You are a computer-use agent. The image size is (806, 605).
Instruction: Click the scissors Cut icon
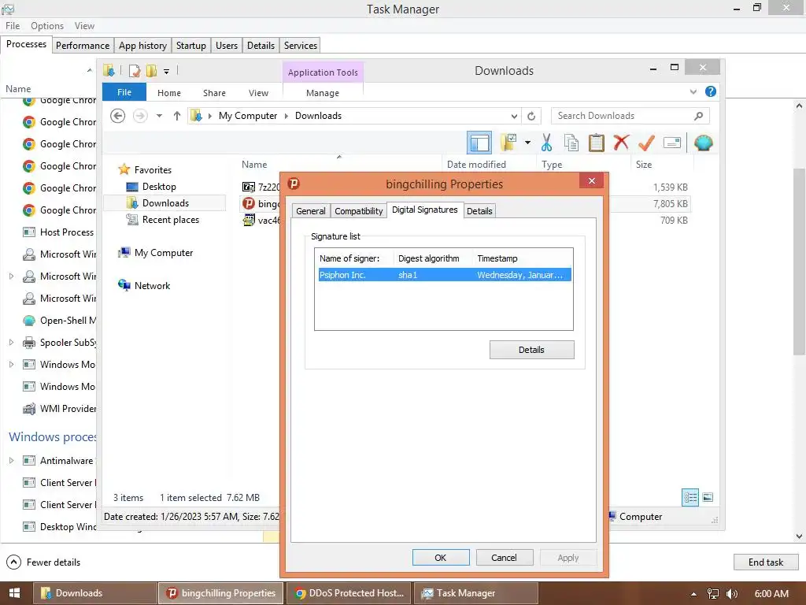click(546, 143)
